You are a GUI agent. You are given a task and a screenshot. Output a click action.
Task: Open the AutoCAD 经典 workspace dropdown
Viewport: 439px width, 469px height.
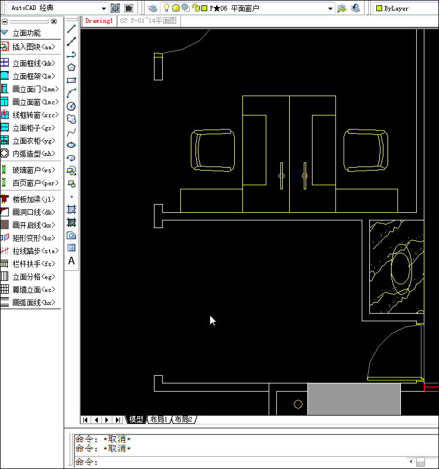[104, 8]
